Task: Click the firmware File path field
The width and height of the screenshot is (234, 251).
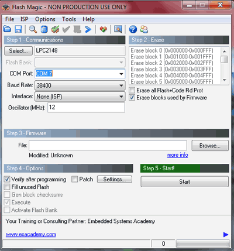Action: tap(108, 146)
